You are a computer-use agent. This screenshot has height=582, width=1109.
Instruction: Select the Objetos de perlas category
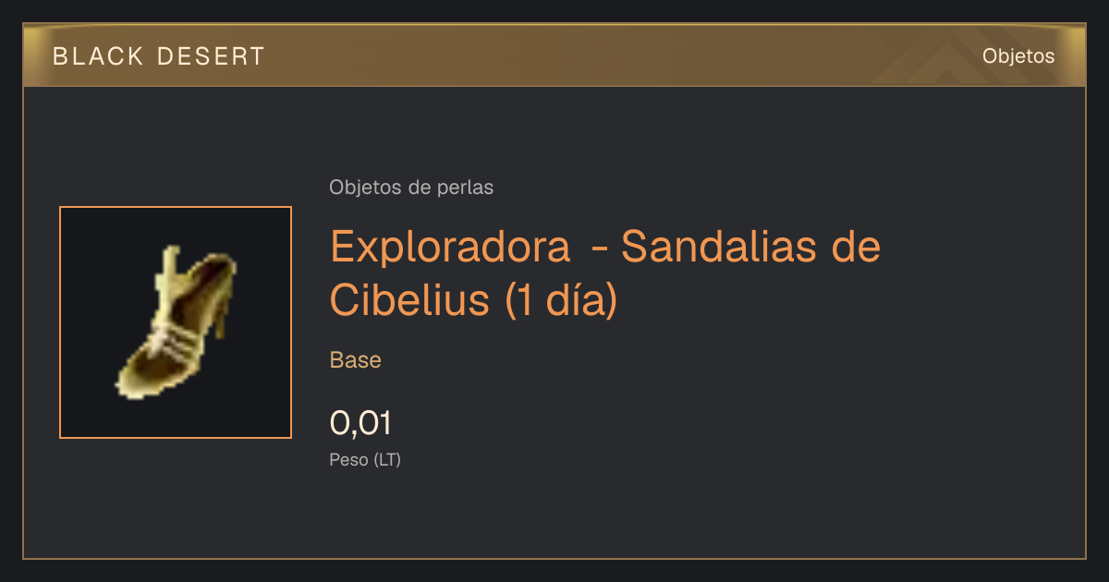click(x=411, y=188)
